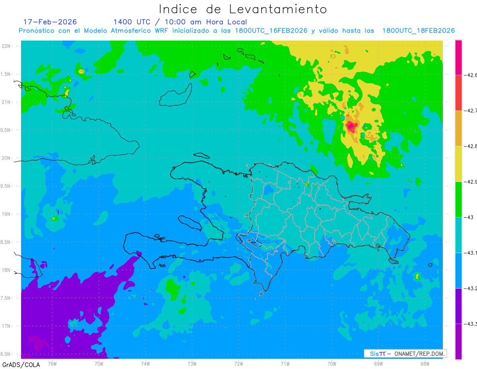Click the '70W' longitude label
Viewport: 477px width, 369px height.
point(332,364)
